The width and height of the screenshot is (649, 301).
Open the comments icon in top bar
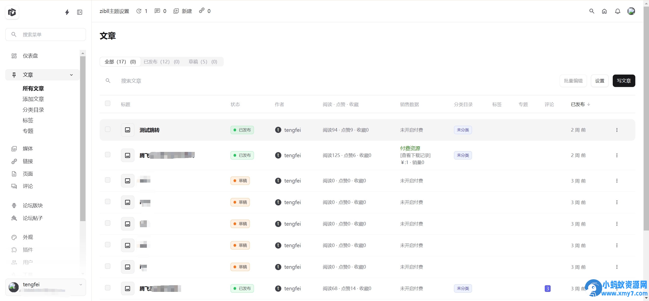coord(157,11)
